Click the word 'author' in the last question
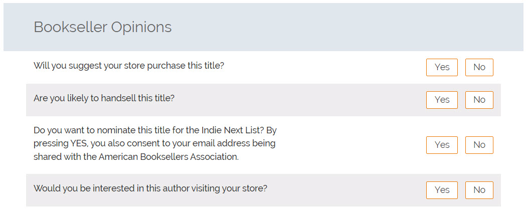Image resolution: width=526 pixels, height=211 pixels. 151,188
